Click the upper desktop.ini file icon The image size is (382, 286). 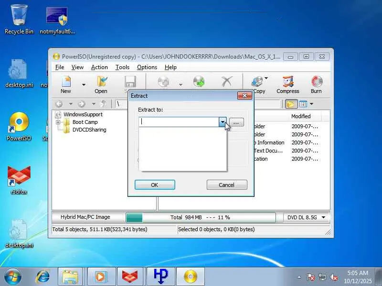pyautogui.click(x=19, y=73)
